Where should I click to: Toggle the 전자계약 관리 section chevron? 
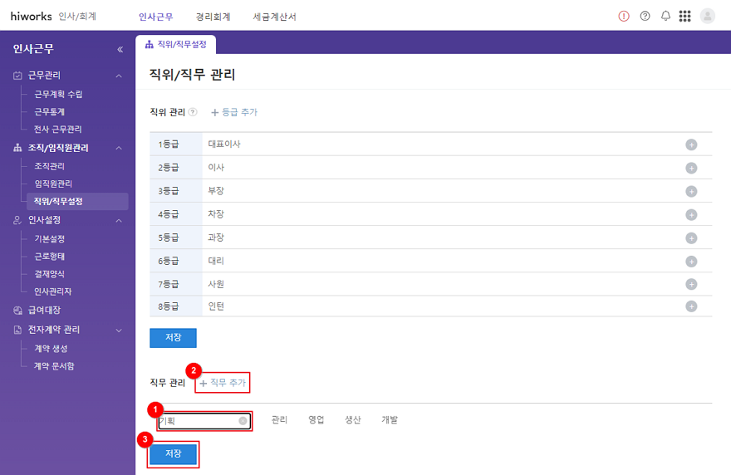(119, 331)
